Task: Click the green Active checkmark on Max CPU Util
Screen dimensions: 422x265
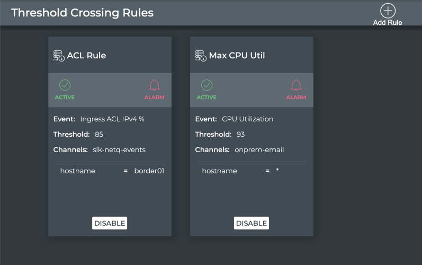Action: click(x=206, y=85)
